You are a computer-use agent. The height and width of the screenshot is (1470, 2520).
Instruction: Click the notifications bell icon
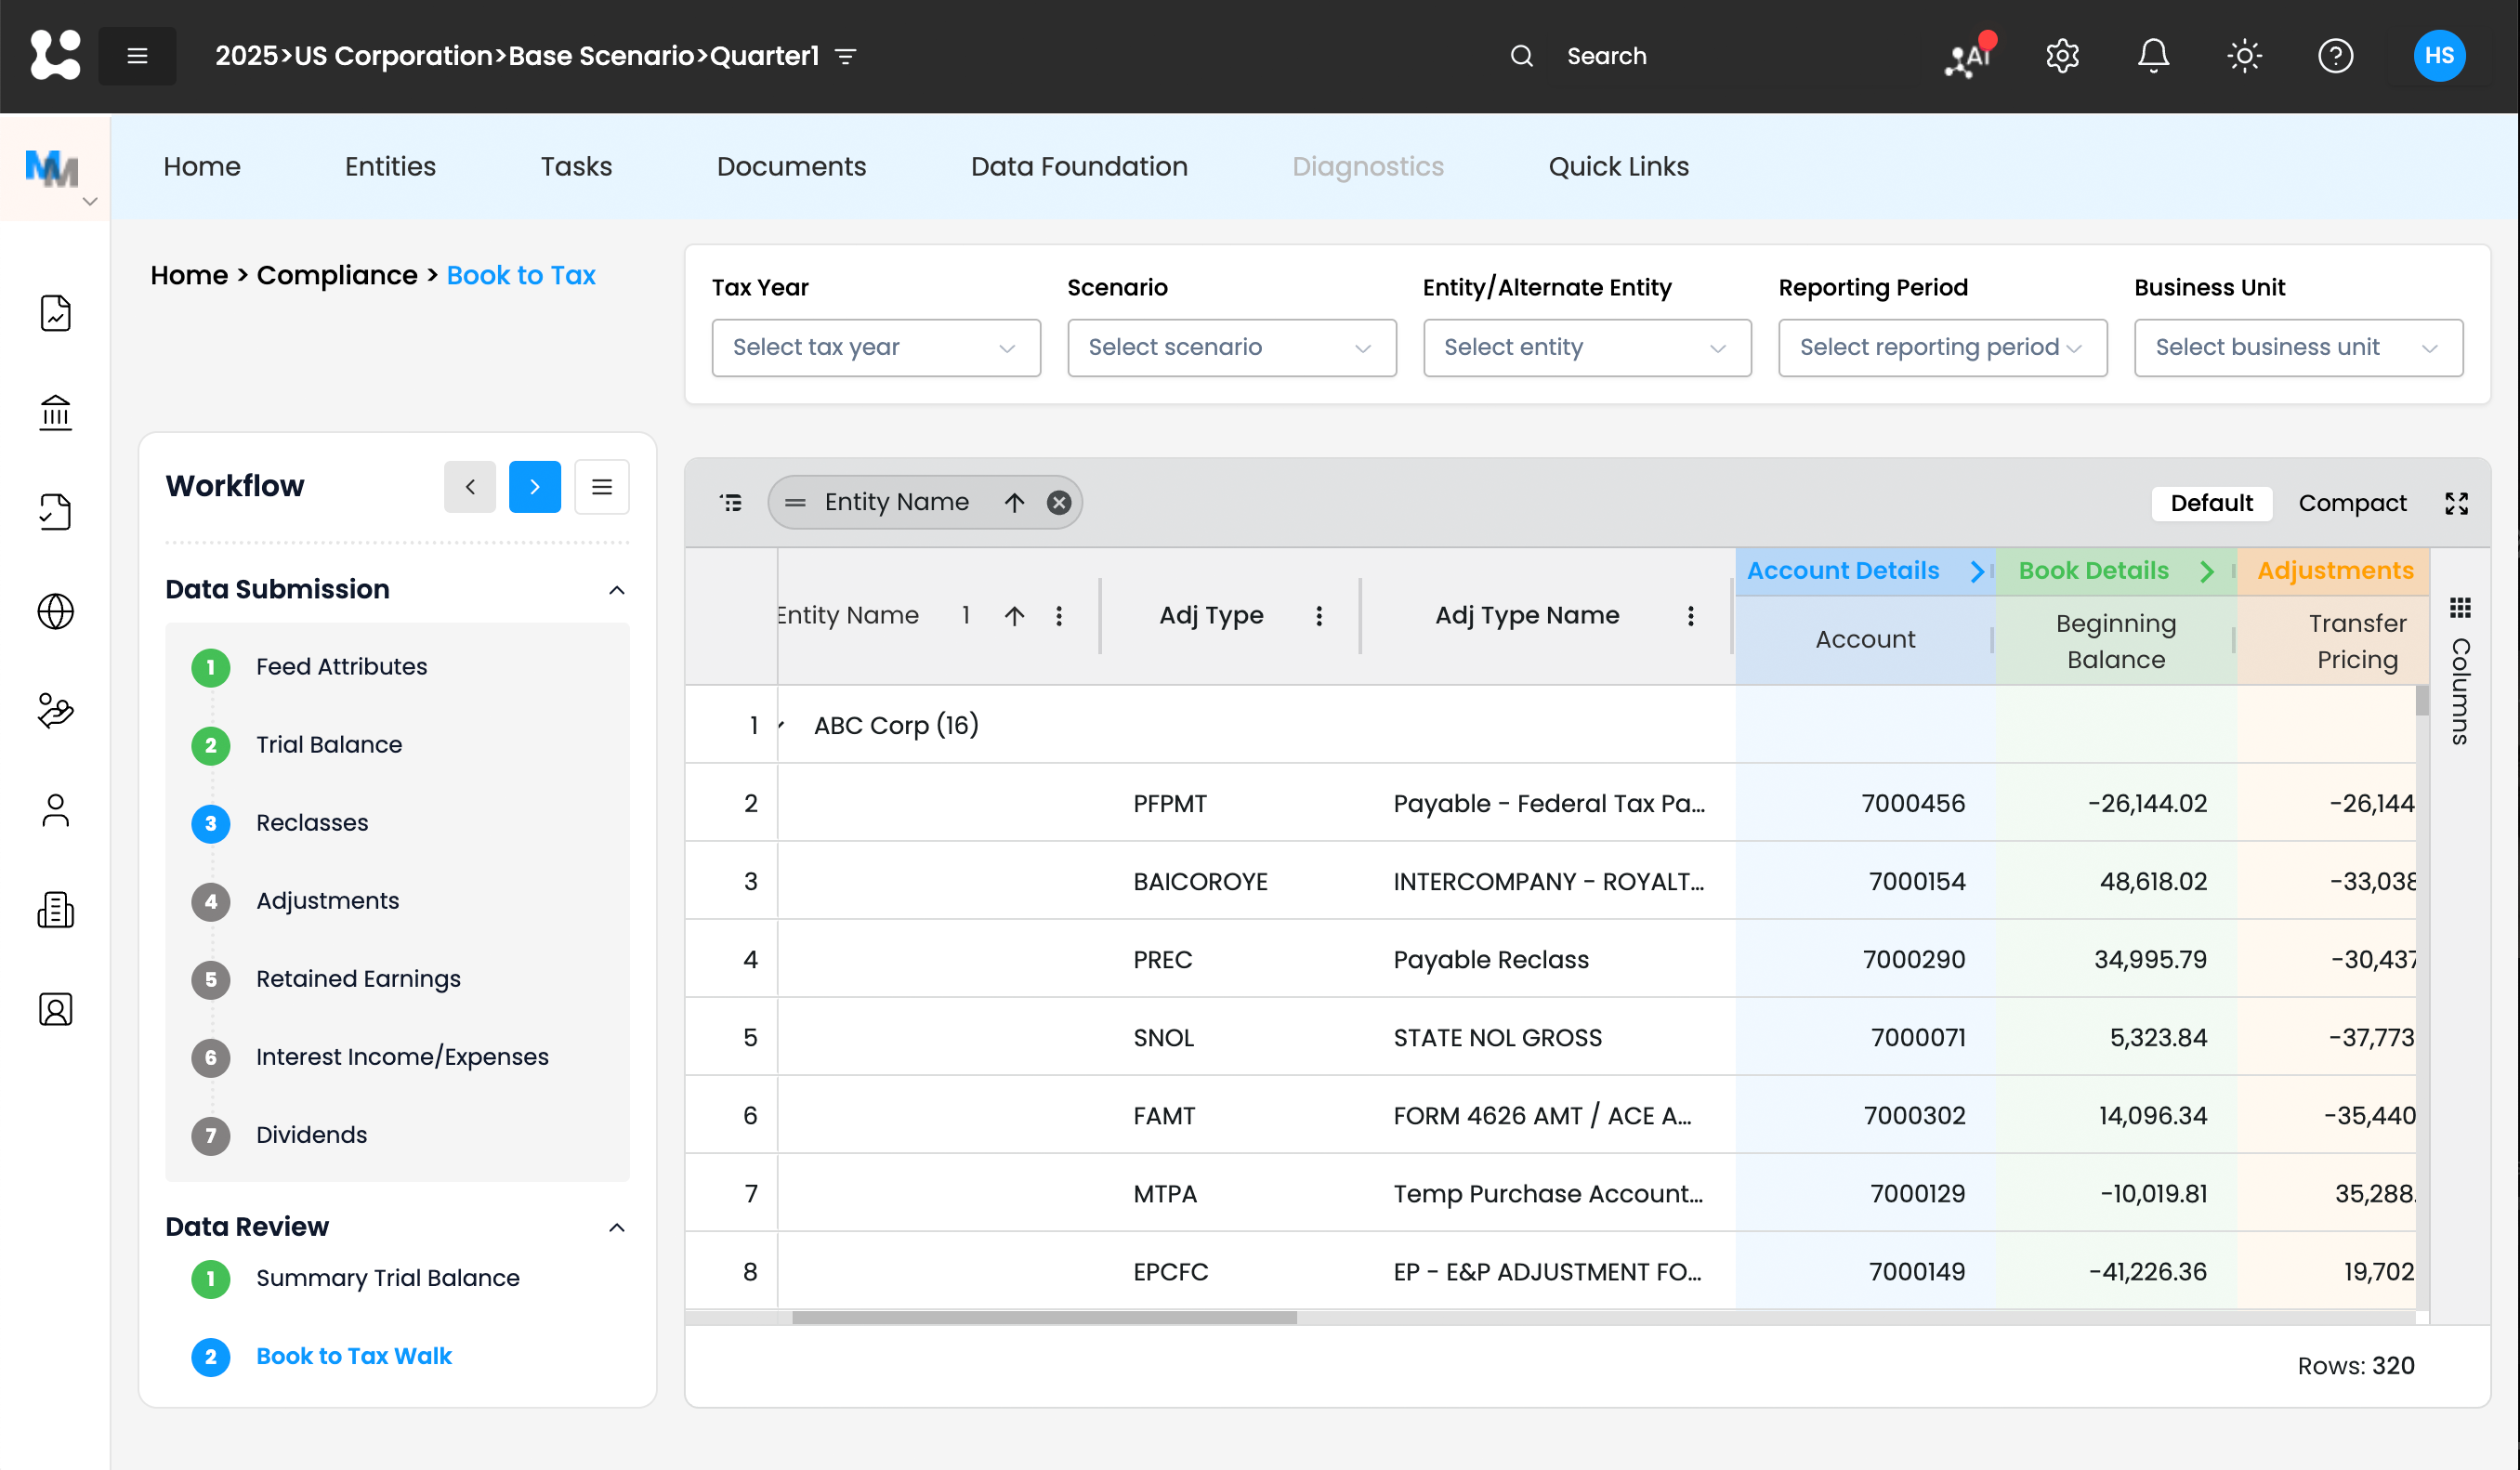[2153, 56]
